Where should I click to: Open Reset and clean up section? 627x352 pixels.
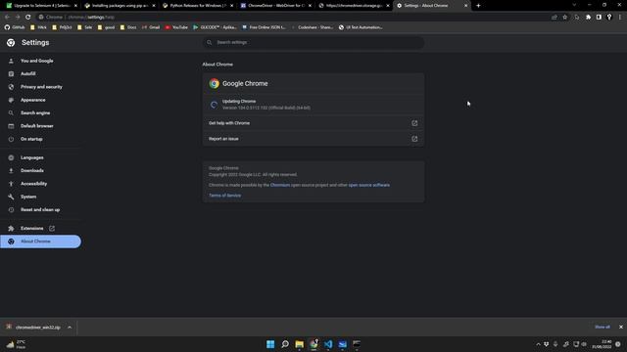pos(40,210)
